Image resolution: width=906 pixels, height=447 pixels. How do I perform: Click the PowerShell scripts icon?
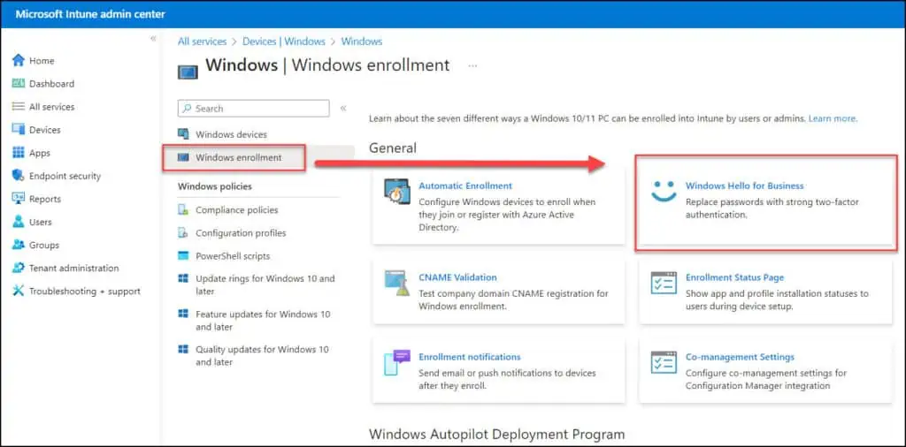[183, 255]
